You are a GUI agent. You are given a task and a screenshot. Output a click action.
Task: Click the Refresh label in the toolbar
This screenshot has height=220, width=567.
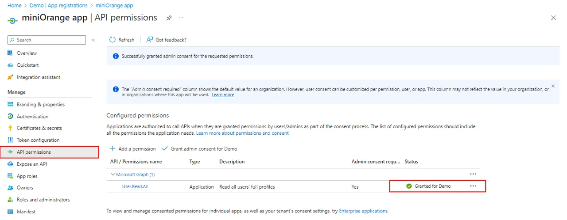(x=126, y=40)
